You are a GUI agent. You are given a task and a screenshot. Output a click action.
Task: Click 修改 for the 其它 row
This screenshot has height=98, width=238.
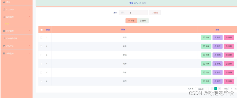tap(217, 81)
